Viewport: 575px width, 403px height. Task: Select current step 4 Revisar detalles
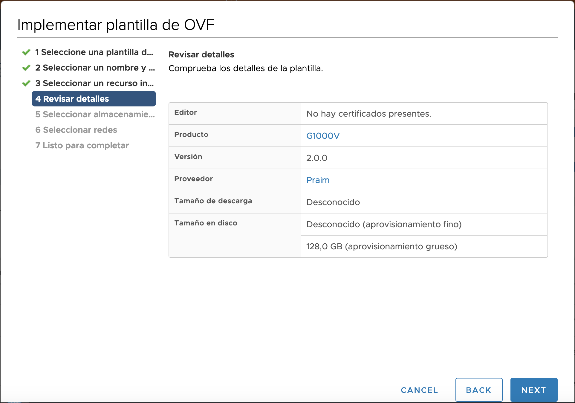94,99
